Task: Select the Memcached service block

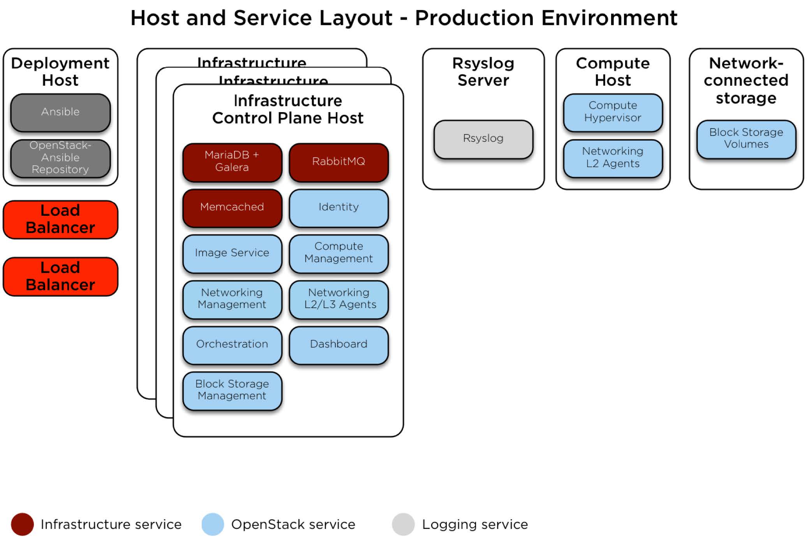Action: tap(232, 207)
